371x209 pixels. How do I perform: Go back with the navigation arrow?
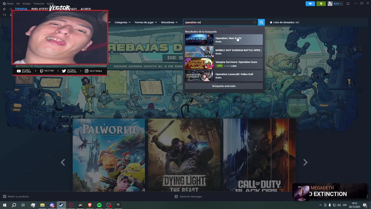pos(4,9)
